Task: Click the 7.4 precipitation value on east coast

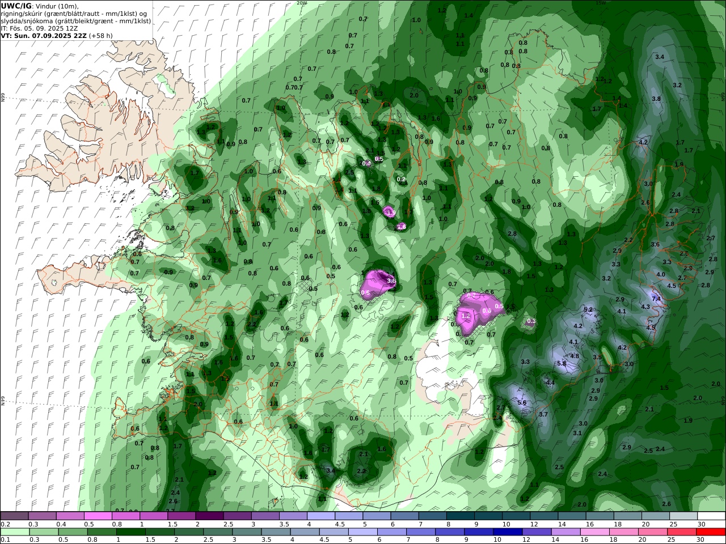Action: (x=657, y=299)
